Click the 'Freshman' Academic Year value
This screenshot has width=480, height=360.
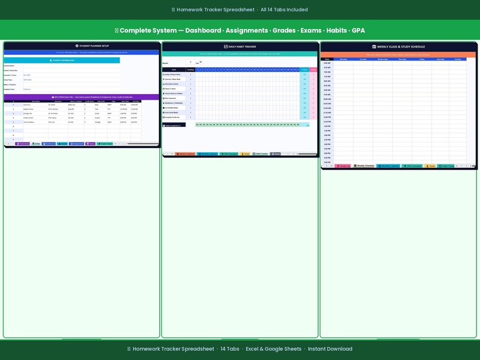(x=27, y=89)
